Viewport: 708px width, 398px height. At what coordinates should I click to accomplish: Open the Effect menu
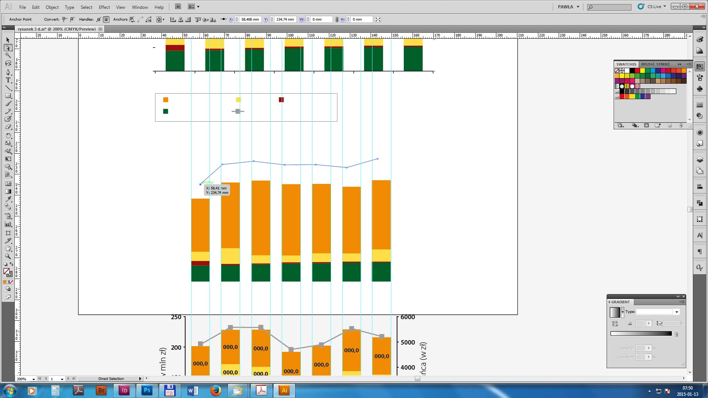(x=104, y=7)
